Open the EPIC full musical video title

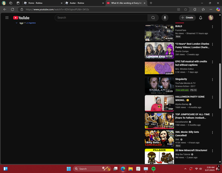[191, 63]
